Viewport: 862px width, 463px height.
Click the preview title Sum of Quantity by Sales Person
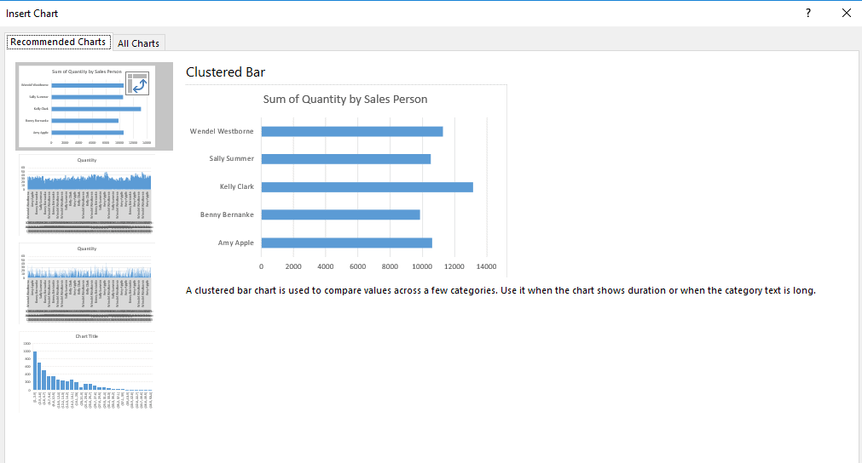coord(345,100)
